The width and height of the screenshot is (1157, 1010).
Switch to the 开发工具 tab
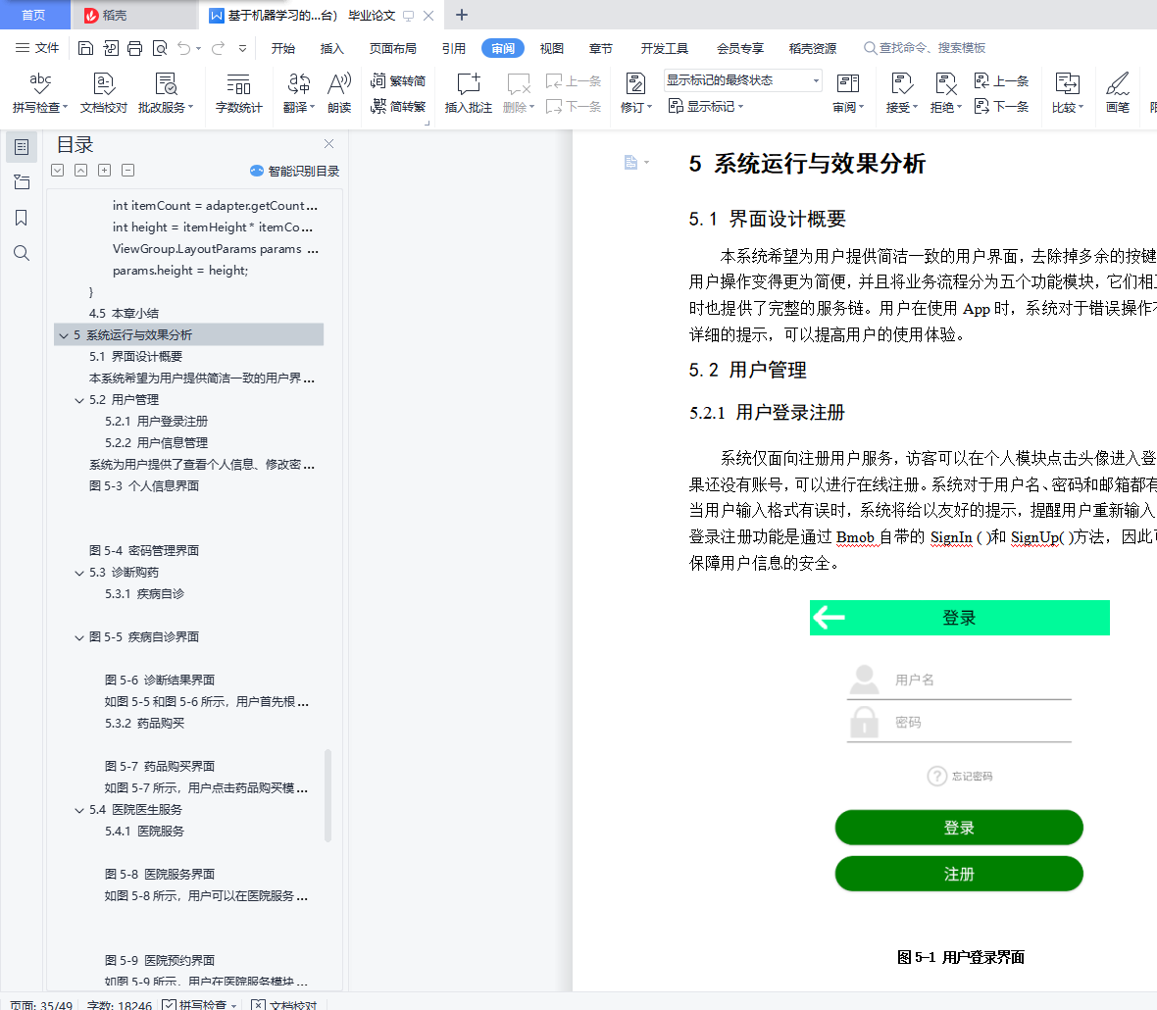(664, 48)
